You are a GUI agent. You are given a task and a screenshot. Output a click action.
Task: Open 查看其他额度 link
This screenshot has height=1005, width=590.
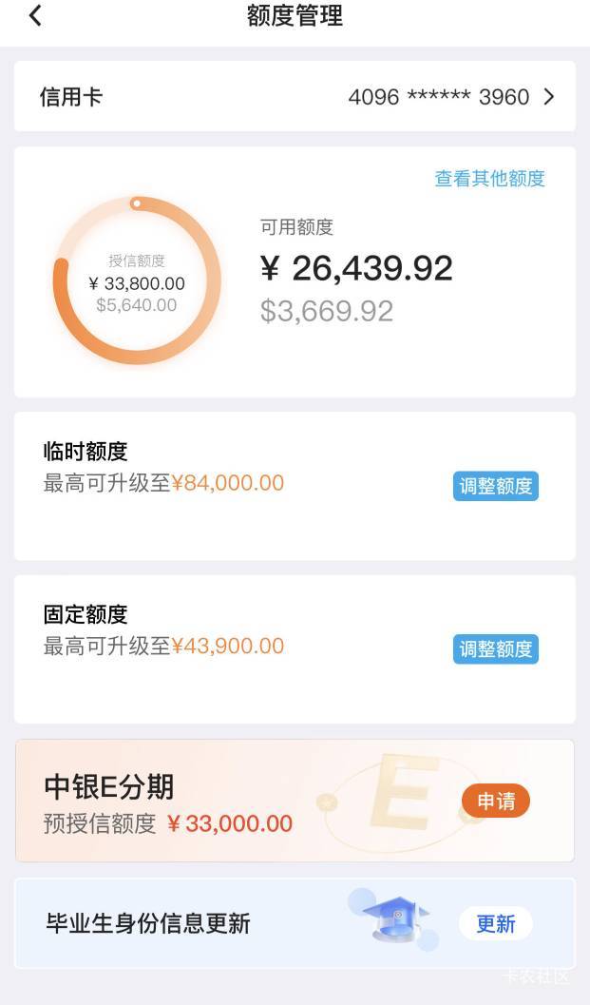pos(490,179)
